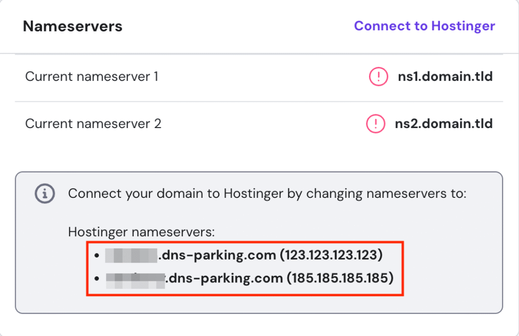The width and height of the screenshot is (519, 336).
Task: Click the Nameservers panel heading
Action: pos(72,26)
